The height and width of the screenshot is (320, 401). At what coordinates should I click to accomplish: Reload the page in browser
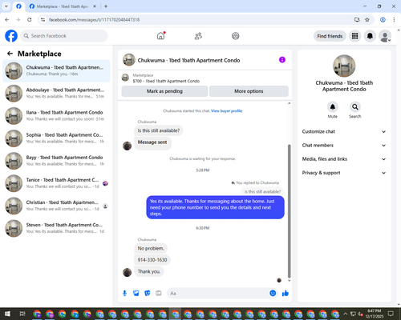[30, 20]
